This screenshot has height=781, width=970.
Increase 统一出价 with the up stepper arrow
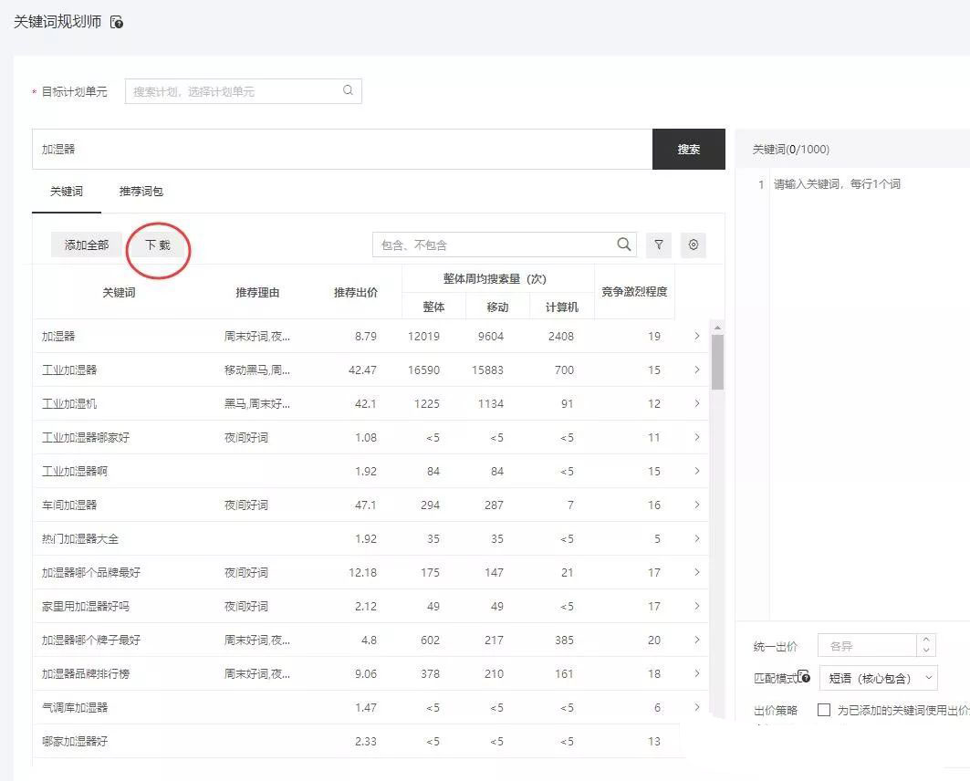[x=927, y=640]
